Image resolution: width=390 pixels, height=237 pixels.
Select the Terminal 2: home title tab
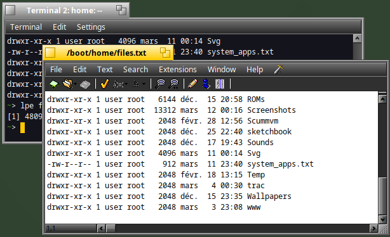64,10
